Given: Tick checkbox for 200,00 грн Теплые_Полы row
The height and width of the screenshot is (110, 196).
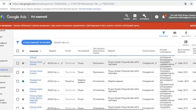Looking at the screenshot, I should tap(18, 72).
